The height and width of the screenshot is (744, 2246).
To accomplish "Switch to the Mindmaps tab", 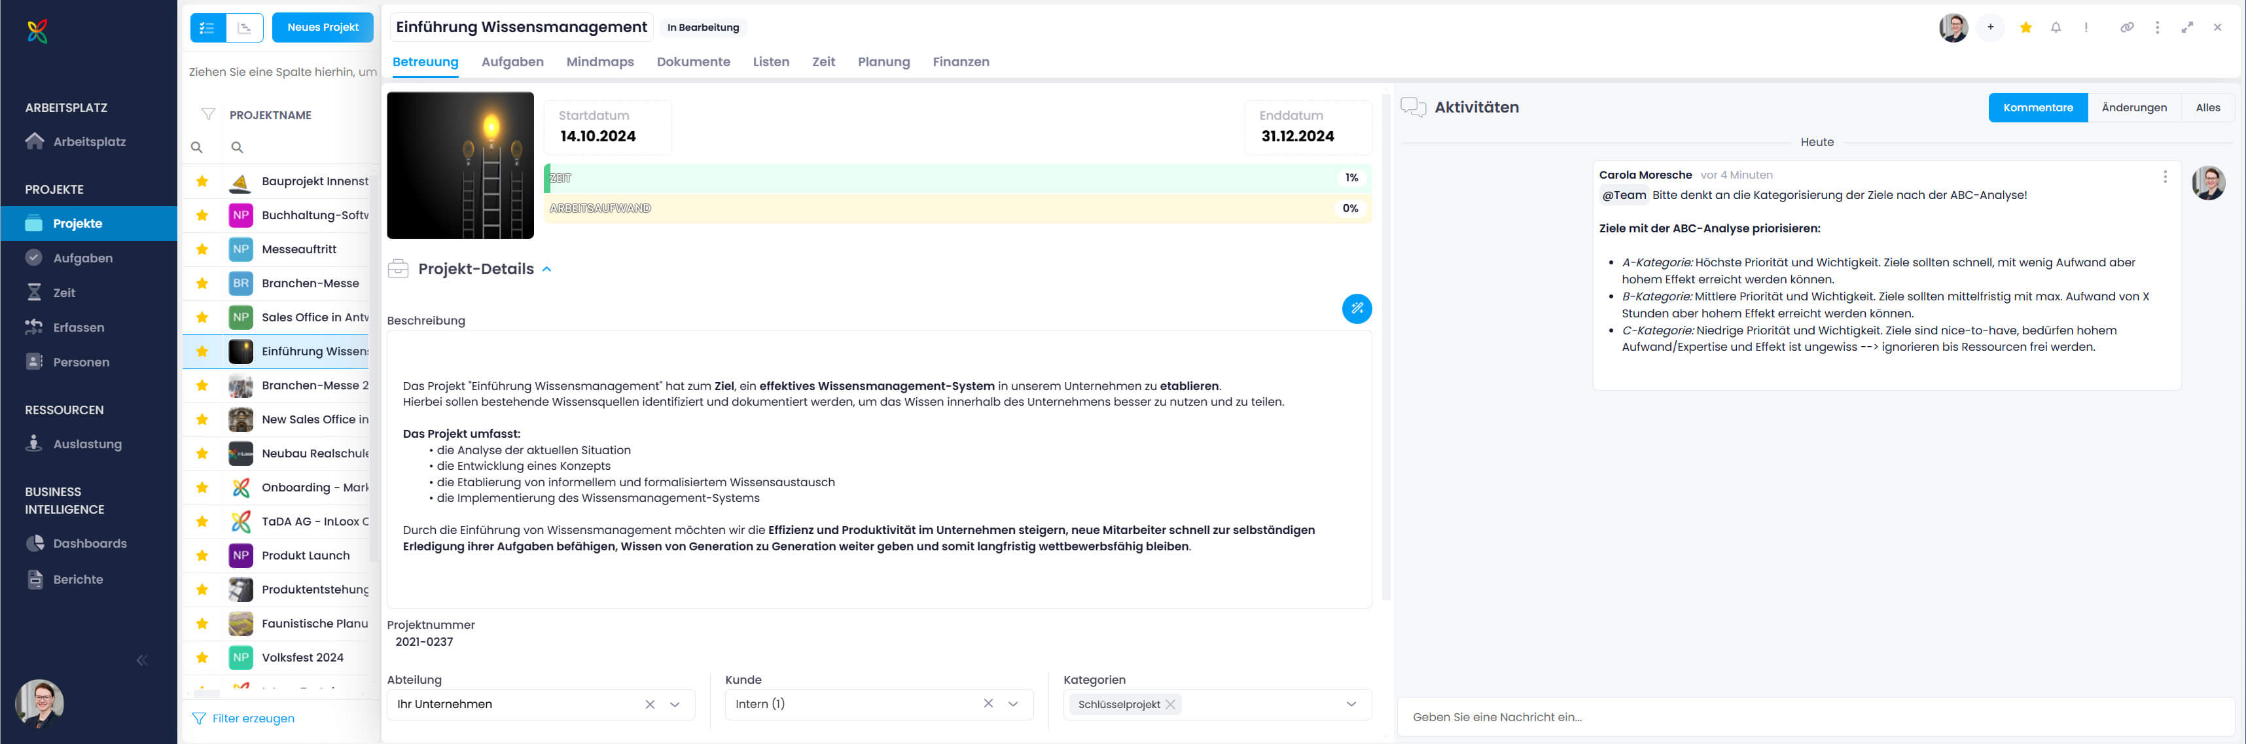I will (x=600, y=62).
